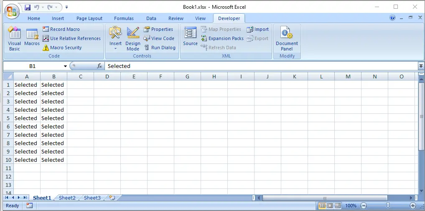Image resolution: width=425 pixels, height=211 pixels.
Task: Select cell A1 containing Selected
Action: [x=27, y=85]
